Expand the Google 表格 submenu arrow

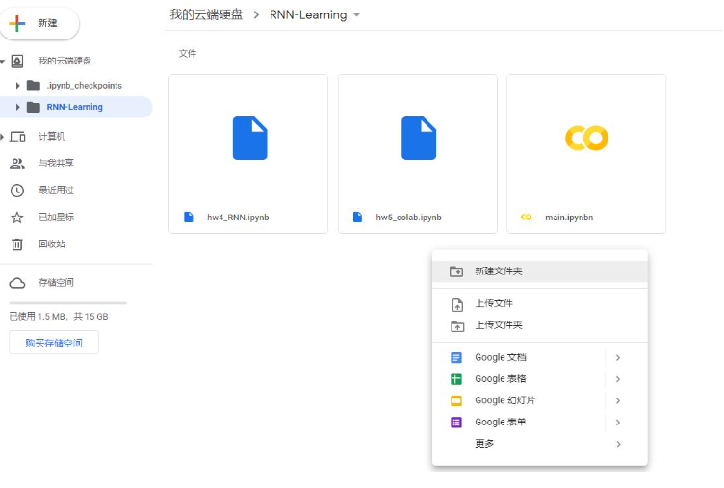618,379
